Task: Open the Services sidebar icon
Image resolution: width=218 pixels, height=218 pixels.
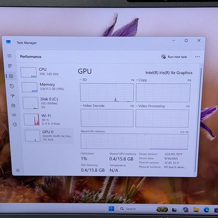Action: click(x=15, y=124)
